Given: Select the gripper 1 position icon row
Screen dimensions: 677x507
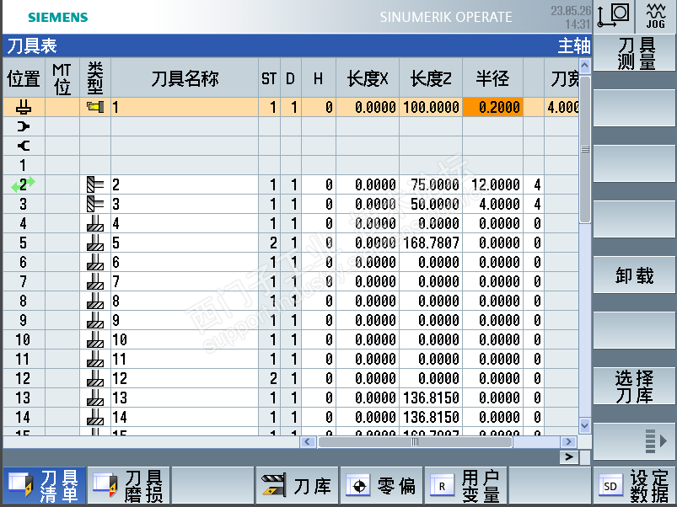Looking at the screenshot, I should tap(24, 126).
